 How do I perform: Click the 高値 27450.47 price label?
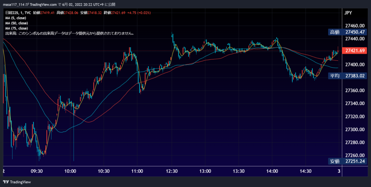point(347,32)
